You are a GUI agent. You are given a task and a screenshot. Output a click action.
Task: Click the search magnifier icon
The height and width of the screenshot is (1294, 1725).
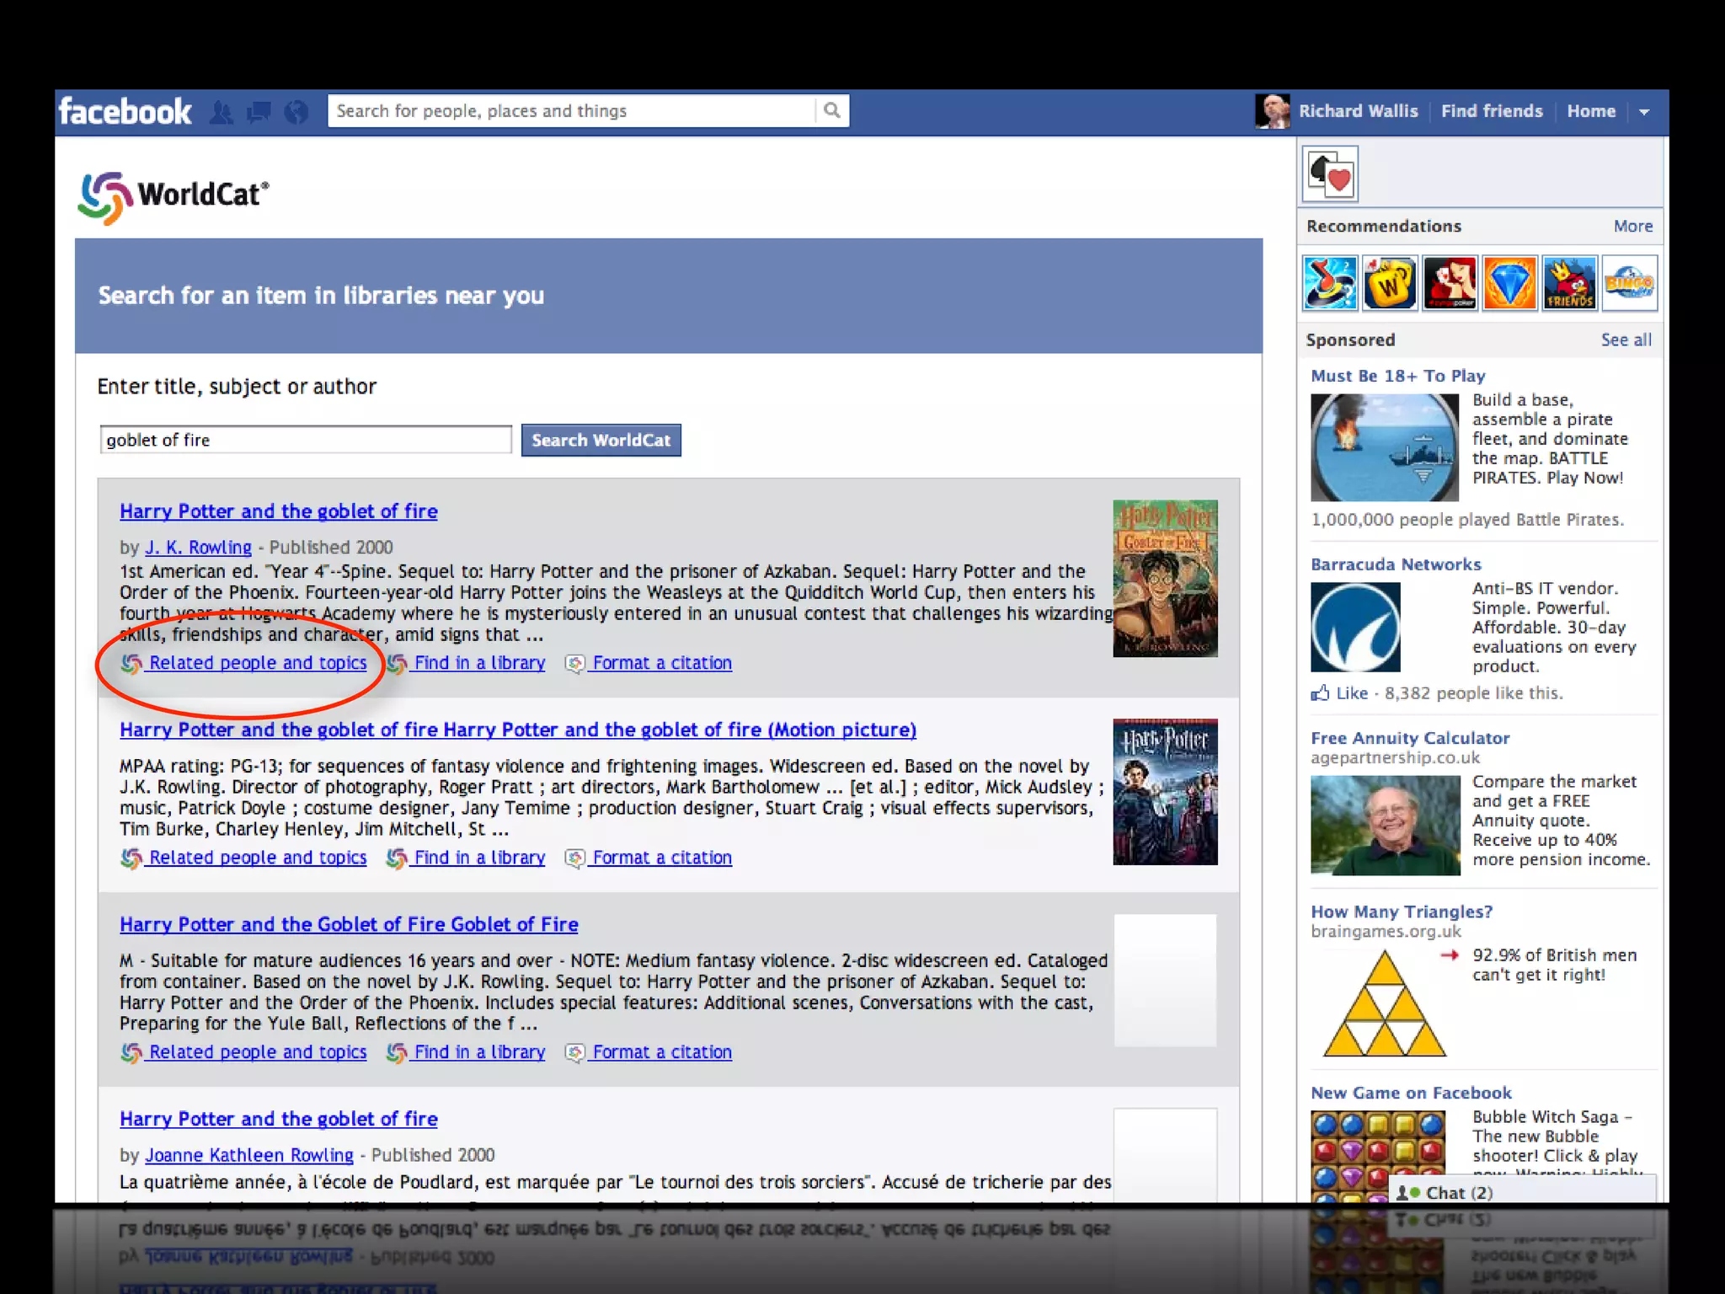[831, 110]
